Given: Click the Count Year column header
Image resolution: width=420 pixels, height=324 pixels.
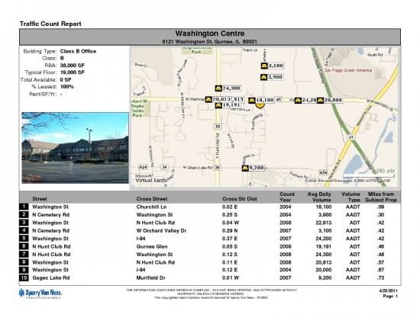Looking at the screenshot, I should [287, 197].
